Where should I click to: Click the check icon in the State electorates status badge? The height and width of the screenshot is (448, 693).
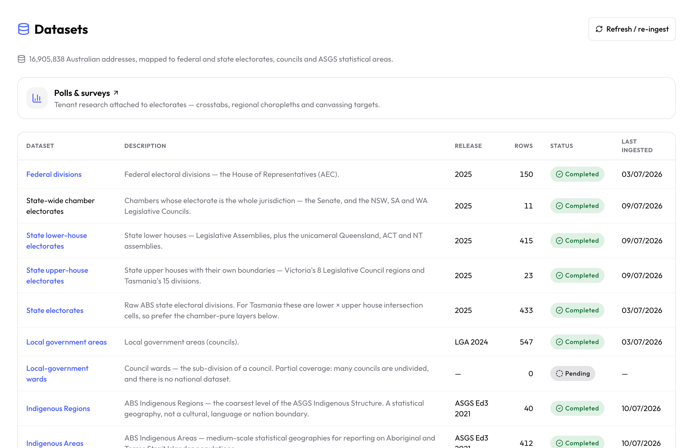tap(559, 310)
